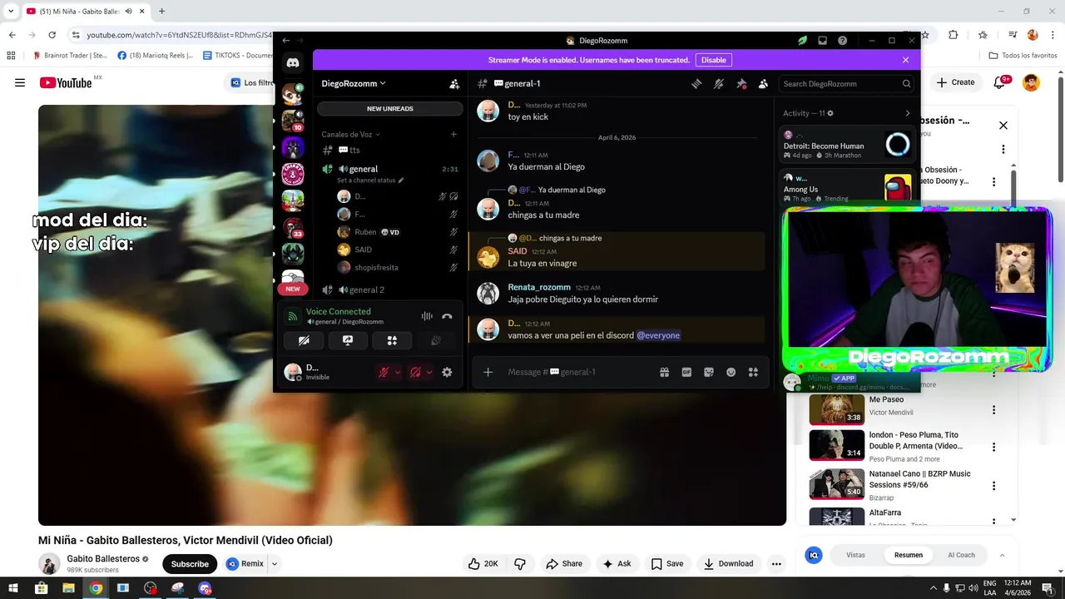
Task: Subscribe to Gabito Ballesteros
Action: (x=190, y=564)
